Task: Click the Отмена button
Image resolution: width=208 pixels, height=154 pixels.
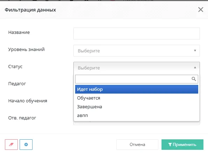Action: [x=137, y=145]
